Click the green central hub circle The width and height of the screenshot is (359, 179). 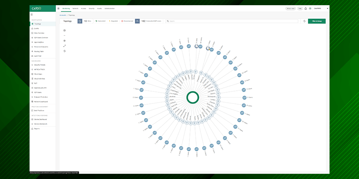pos(192,97)
